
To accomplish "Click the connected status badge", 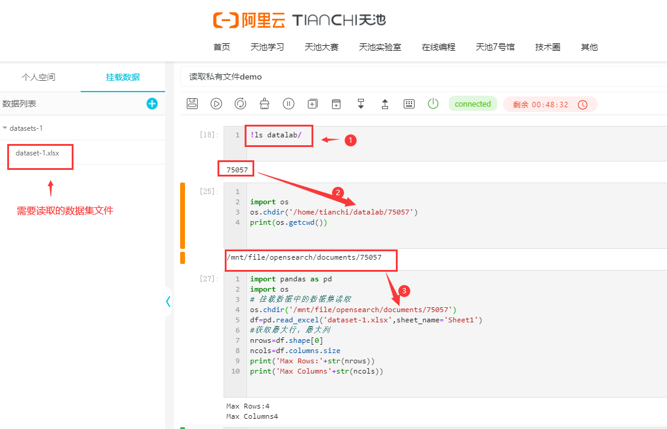I will (x=472, y=104).
